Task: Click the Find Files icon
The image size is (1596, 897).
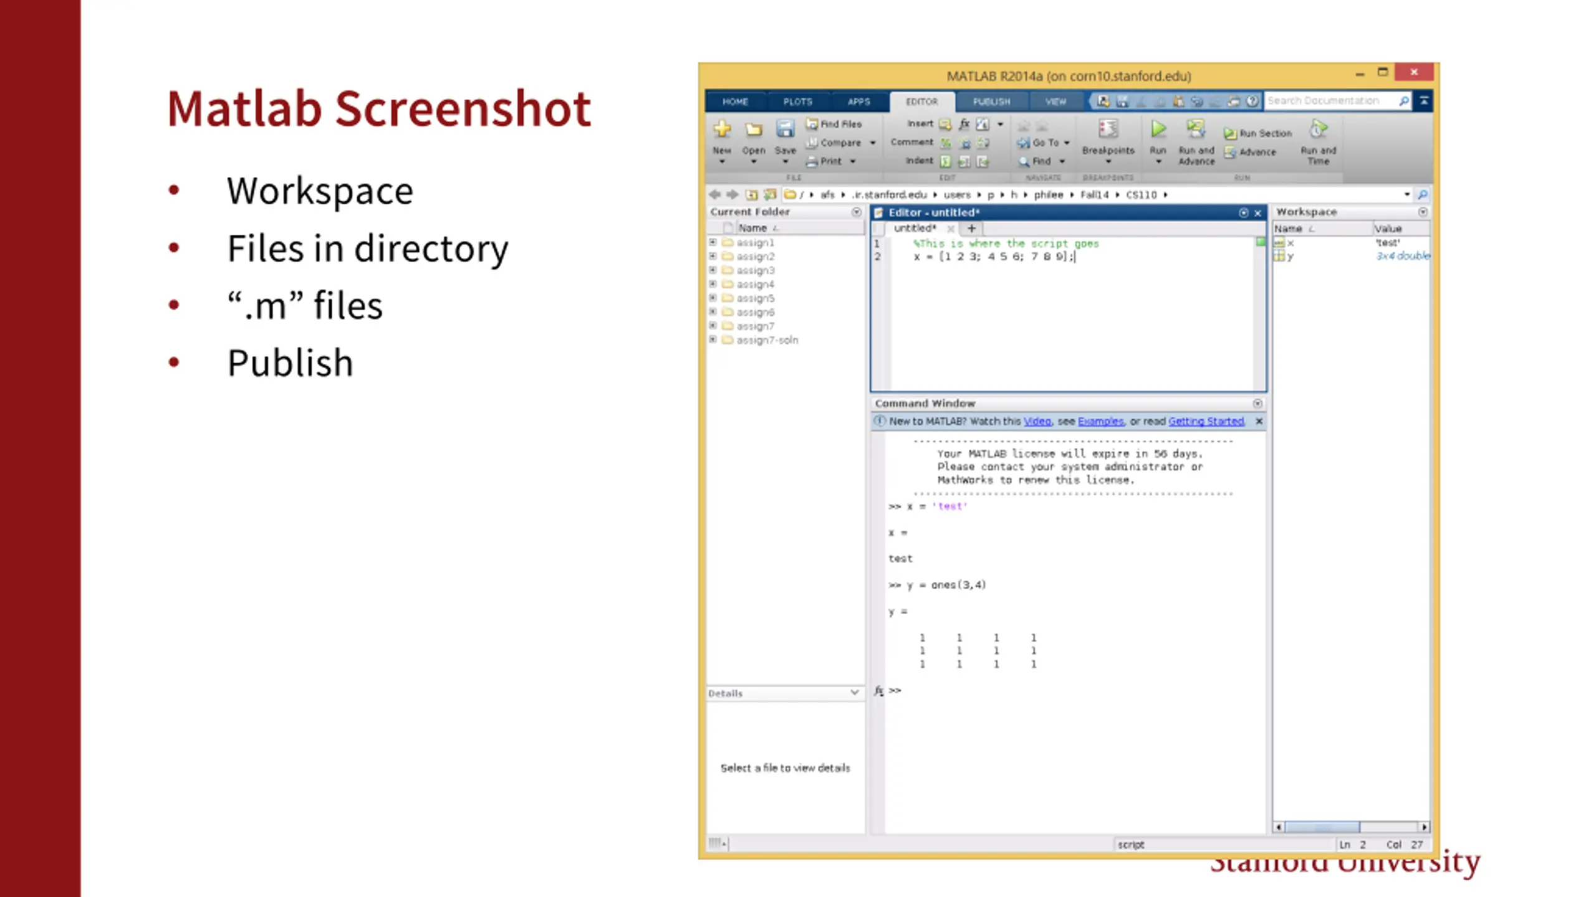Action: click(811, 124)
